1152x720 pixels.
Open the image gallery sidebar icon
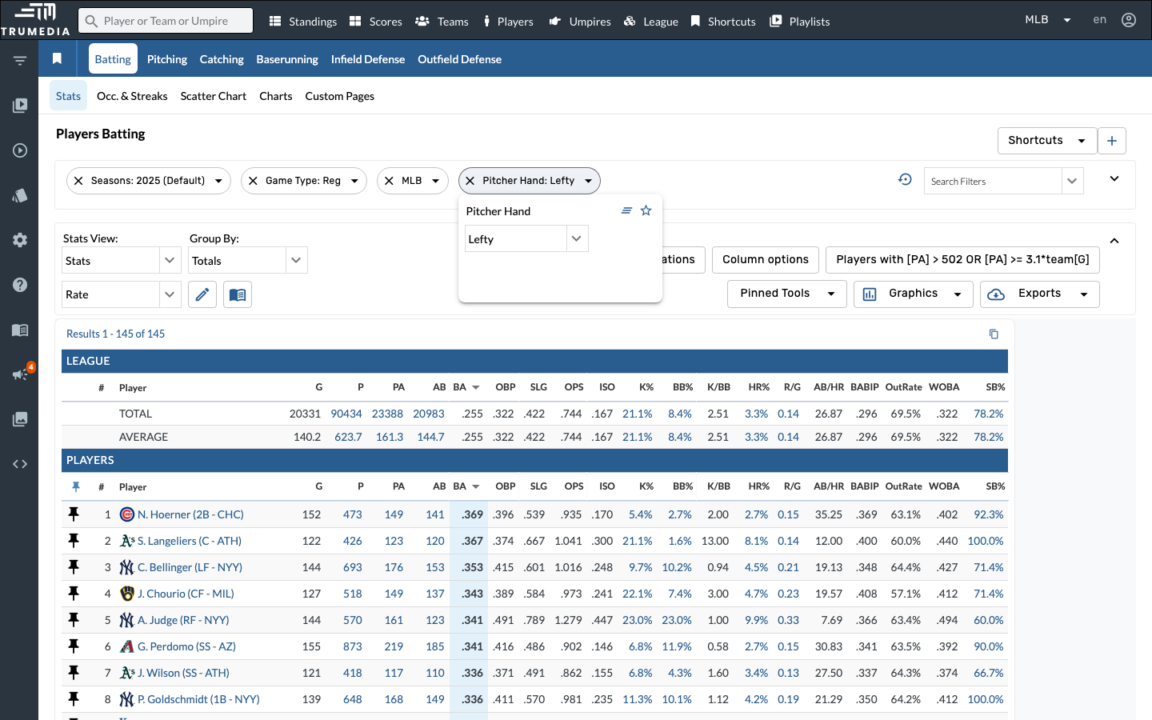[x=20, y=419]
